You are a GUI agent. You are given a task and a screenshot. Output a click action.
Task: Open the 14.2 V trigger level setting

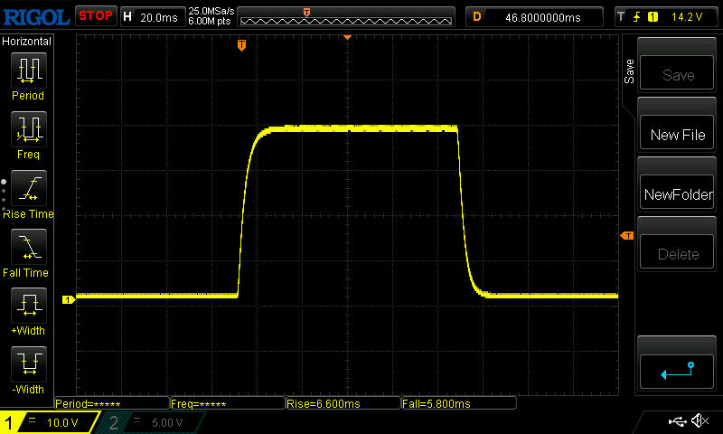(690, 16)
